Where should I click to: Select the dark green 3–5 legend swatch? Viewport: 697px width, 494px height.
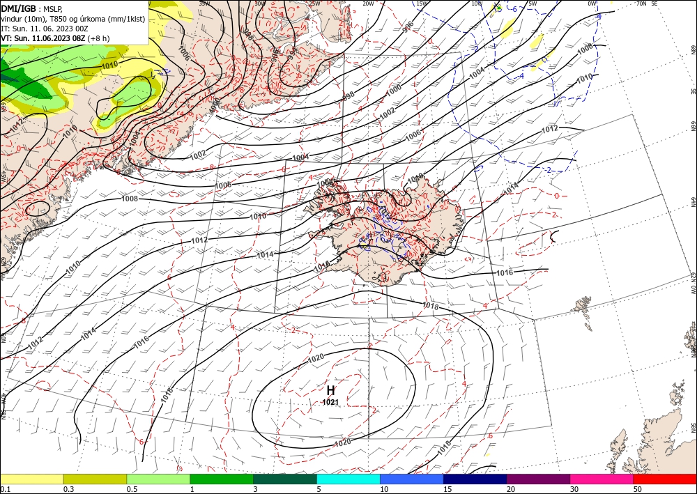pyautogui.click(x=285, y=479)
